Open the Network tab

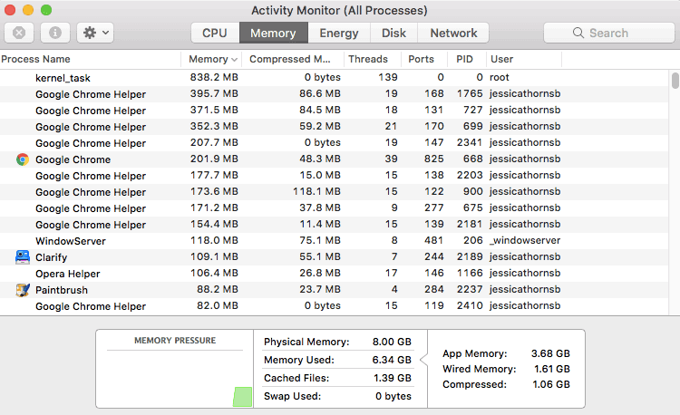click(x=453, y=33)
